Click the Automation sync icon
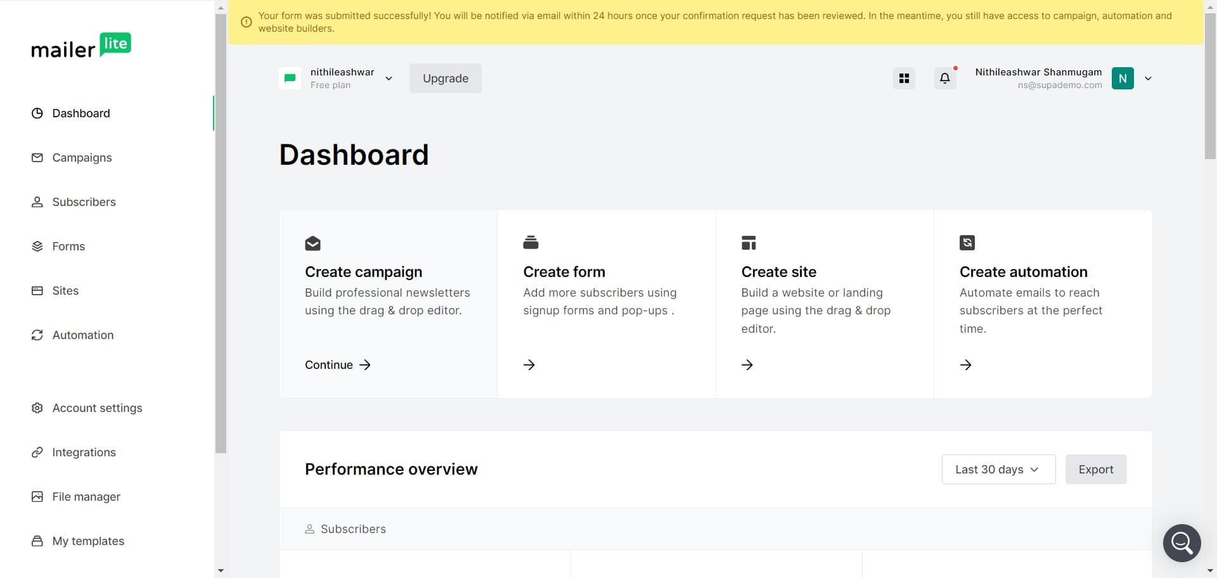Image resolution: width=1217 pixels, height=578 pixels. pyautogui.click(x=37, y=335)
